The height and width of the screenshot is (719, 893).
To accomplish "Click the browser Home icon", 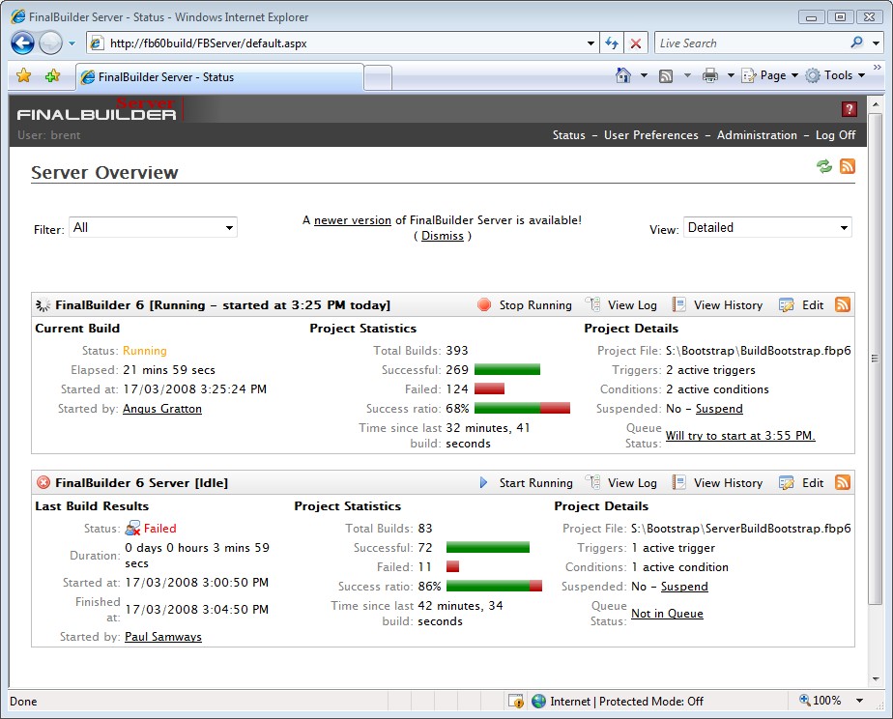I will point(623,75).
